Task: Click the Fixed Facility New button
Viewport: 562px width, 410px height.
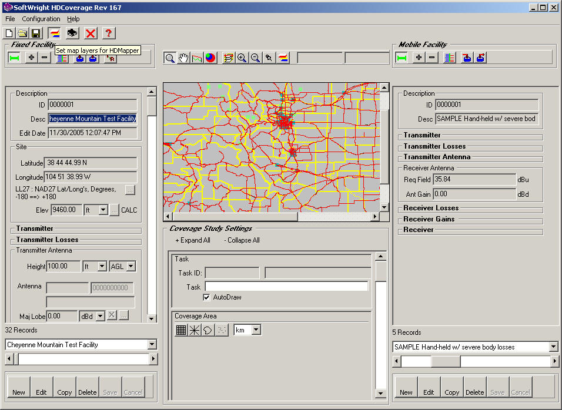Action: [x=19, y=387]
